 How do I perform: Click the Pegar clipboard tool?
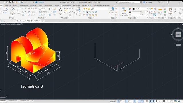point(170,11)
